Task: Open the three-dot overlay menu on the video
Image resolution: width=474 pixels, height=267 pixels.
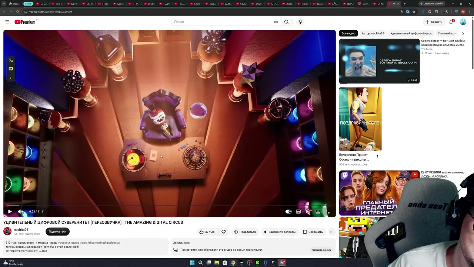Action: click(x=11, y=78)
